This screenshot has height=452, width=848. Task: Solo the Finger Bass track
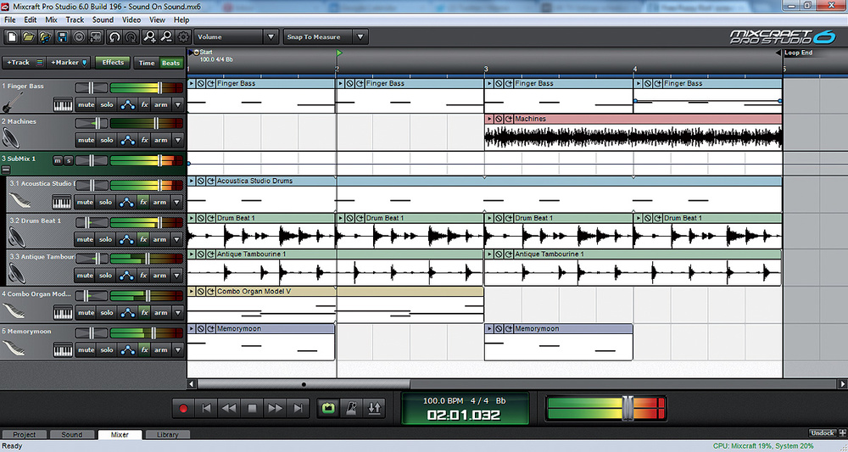click(x=107, y=105)
